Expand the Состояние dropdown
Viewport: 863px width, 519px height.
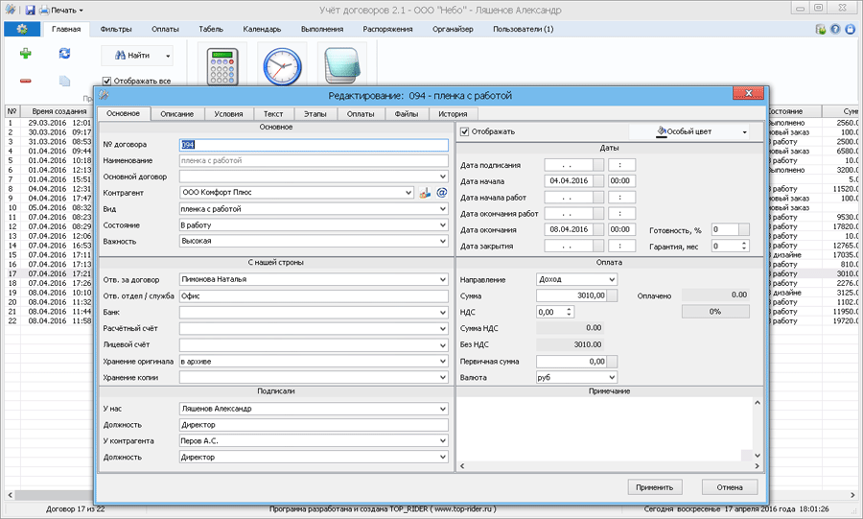click(443, 224)
